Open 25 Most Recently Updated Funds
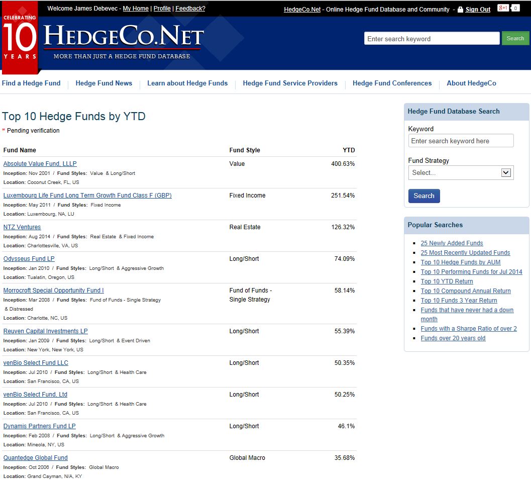Screen dimensions: 531x480 tap(465, 253)
